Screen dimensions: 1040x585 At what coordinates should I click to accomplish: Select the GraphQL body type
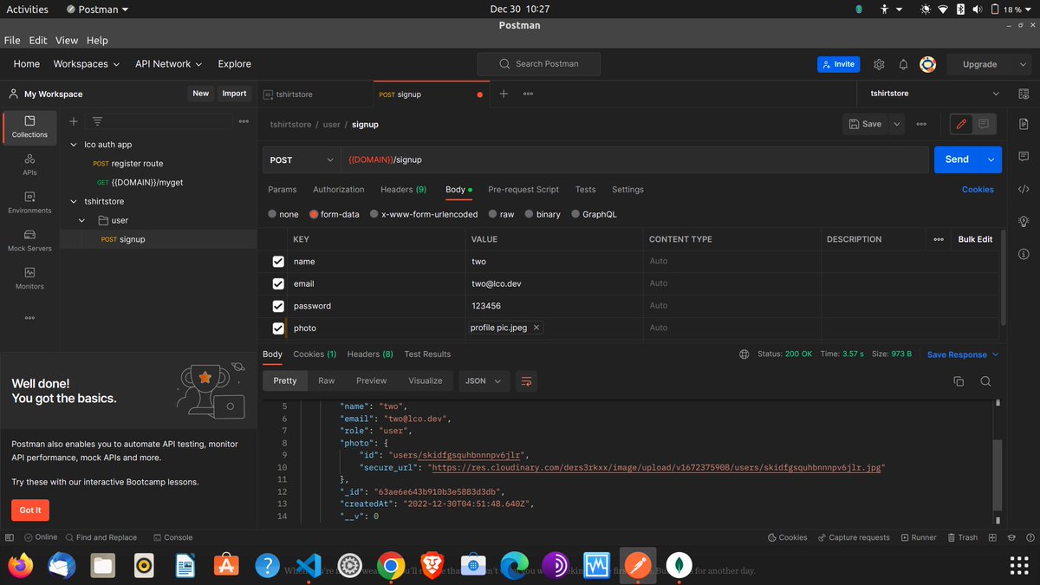click(594, 214)
